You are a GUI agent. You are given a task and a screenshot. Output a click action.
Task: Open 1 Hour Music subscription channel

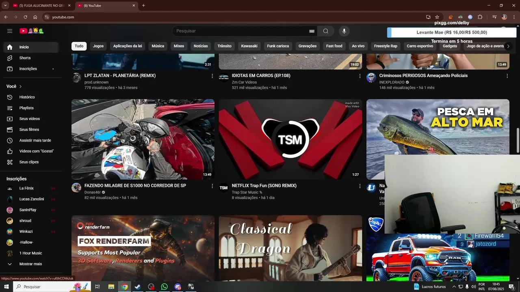point(31,253)
